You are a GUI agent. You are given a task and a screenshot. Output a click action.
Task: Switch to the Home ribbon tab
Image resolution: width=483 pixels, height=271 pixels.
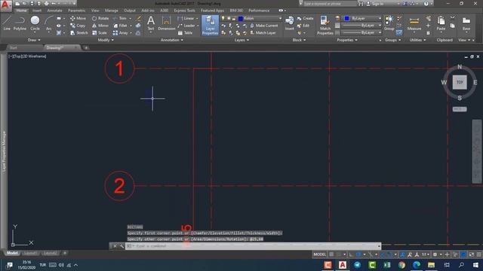21,11
